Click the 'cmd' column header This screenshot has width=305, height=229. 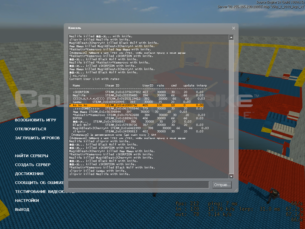point(174,86)
